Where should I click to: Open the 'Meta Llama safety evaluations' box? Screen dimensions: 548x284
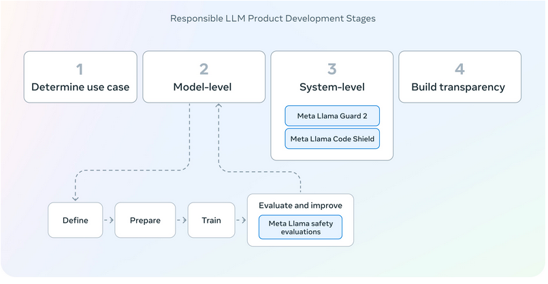(301, 227)
